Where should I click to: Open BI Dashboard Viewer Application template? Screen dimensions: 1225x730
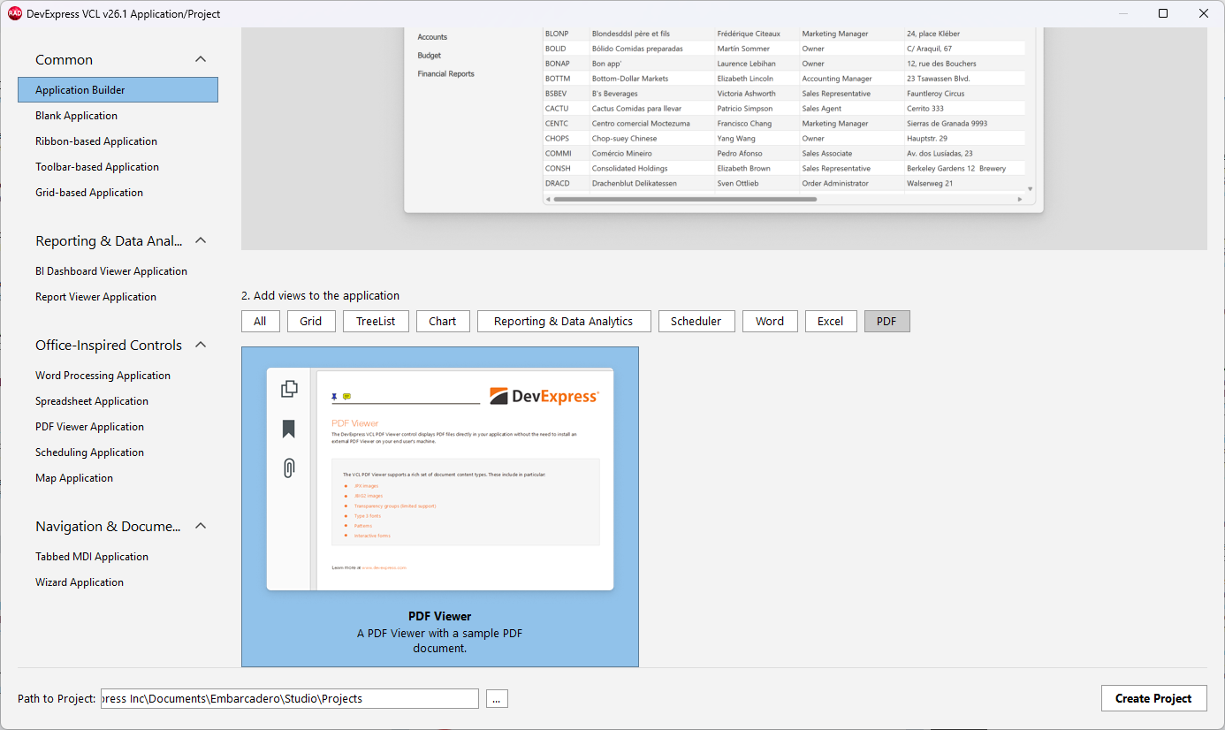tap(118, 271)
